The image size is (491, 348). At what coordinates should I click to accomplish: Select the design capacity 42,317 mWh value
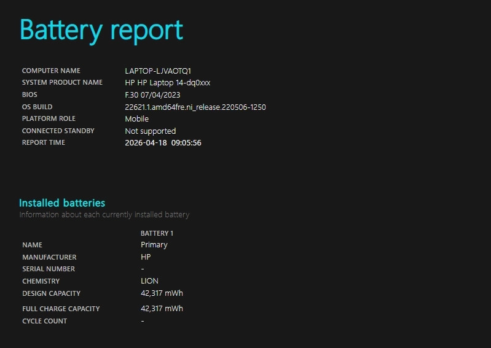(x=162, y=293)
